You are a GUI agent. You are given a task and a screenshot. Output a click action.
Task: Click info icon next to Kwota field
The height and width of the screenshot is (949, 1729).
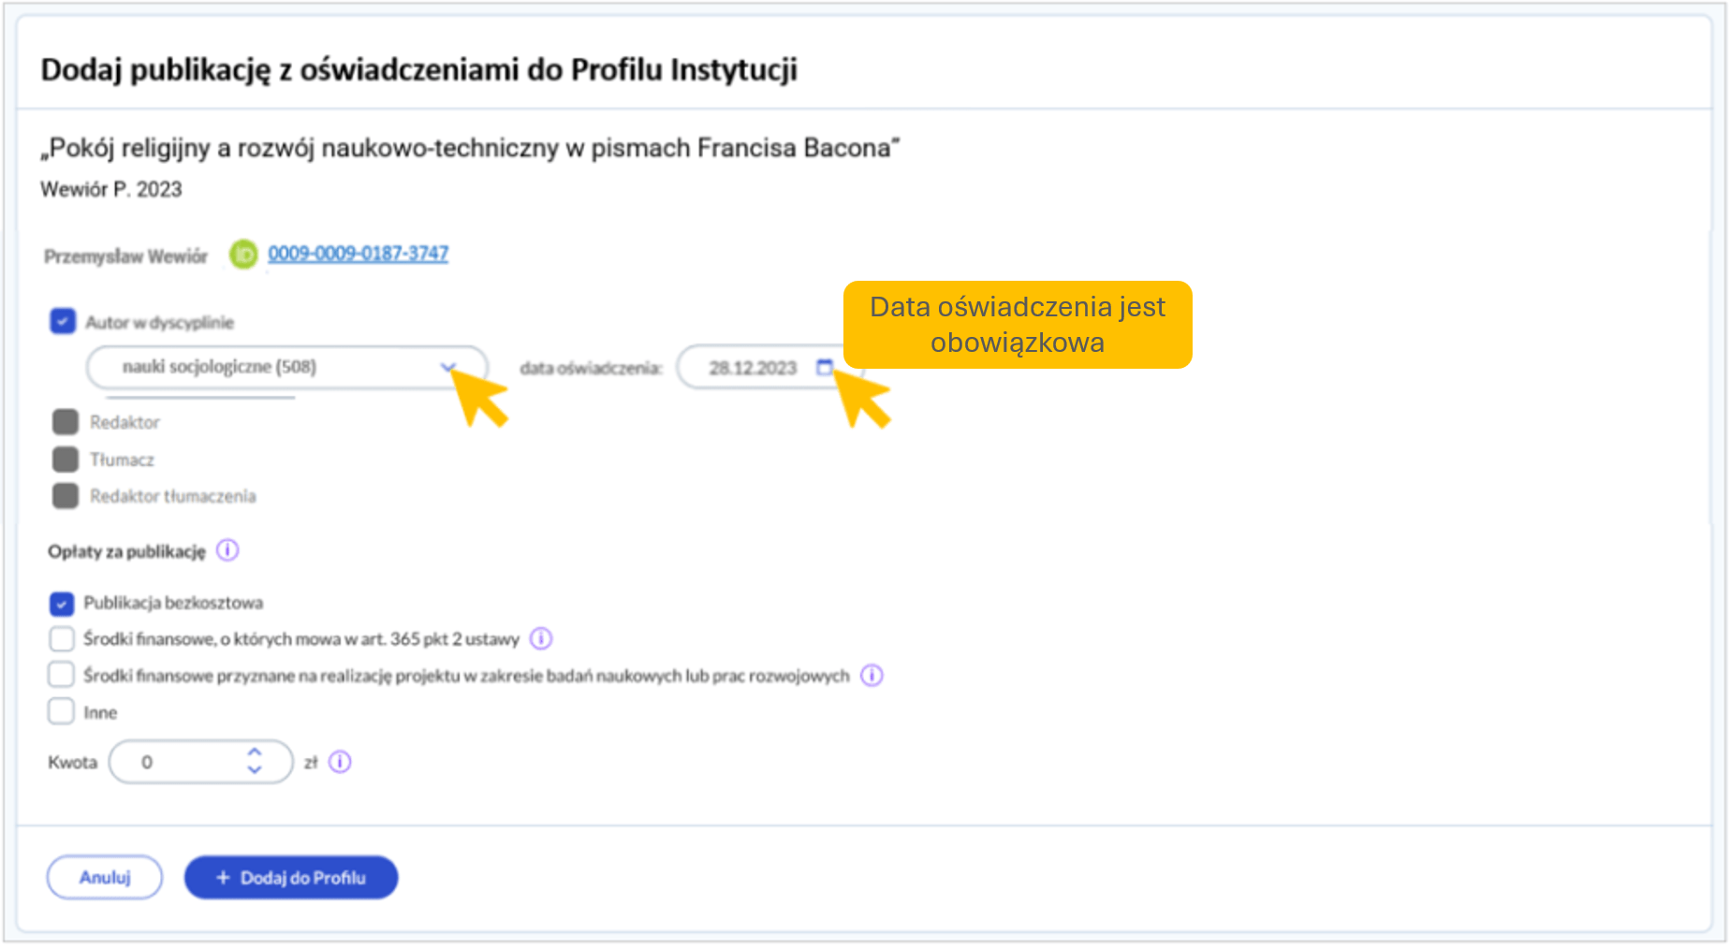click(x=341, y=762)
